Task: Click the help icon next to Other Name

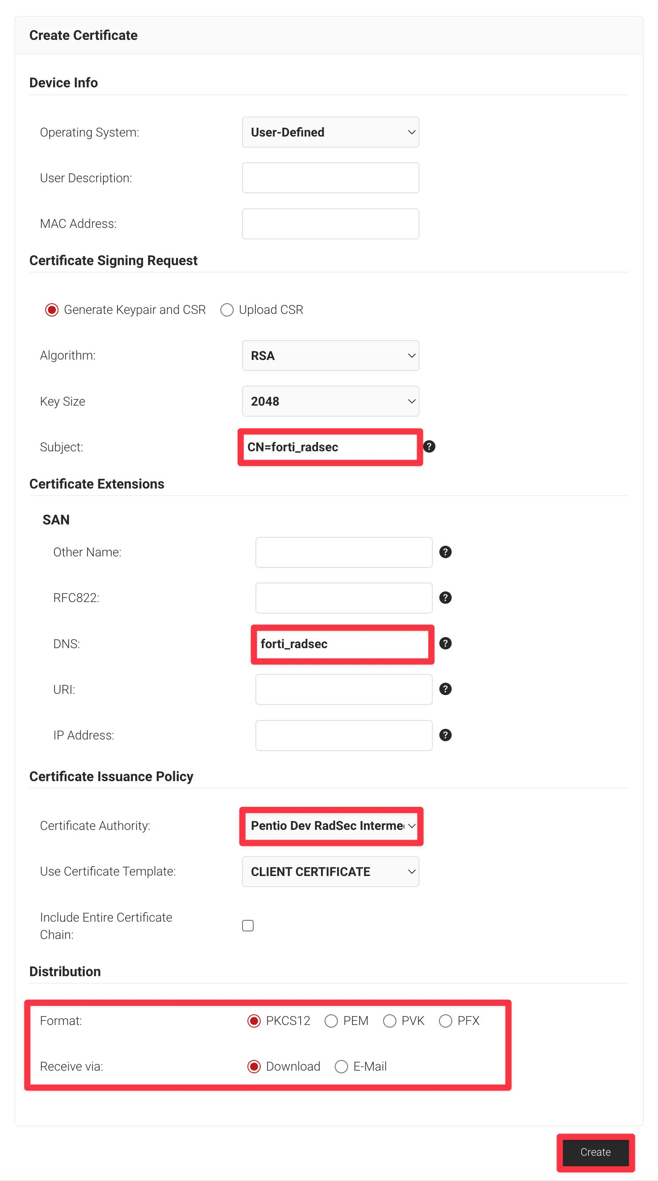Action: pos(445,552)
